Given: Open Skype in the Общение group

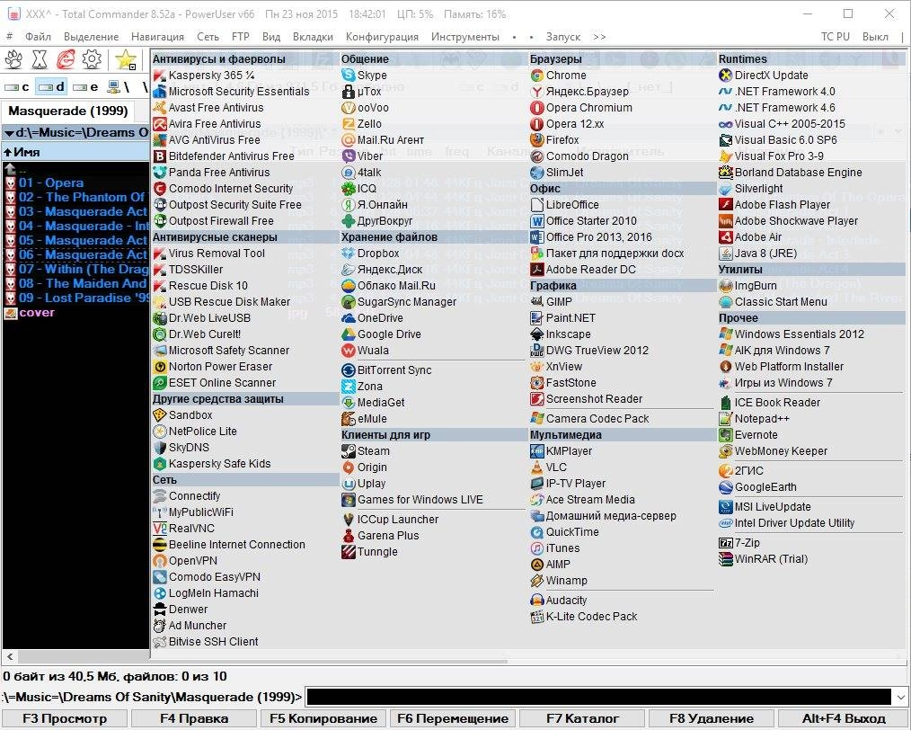Looking at the screenshot, I should (364, 75).
